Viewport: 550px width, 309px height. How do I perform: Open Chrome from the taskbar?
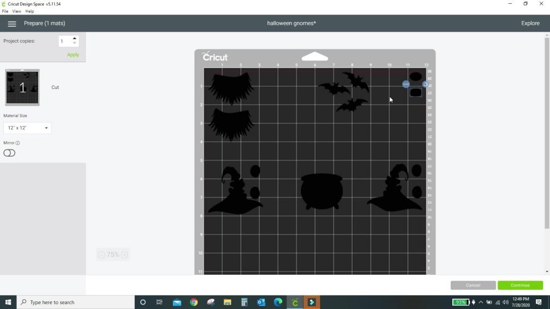point(193,302)
